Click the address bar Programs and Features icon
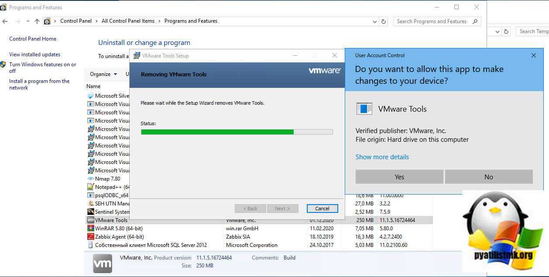The height and width of the screenshot is (277, 549). (47, 21)
